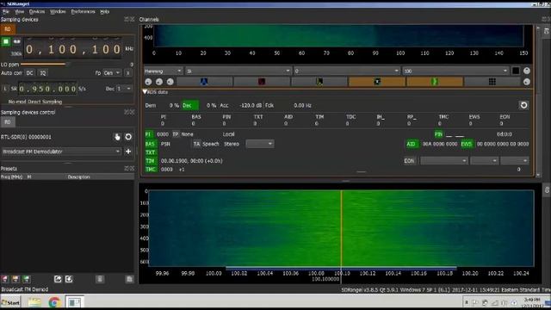Click the second round button under Hamming

point(159,82)
